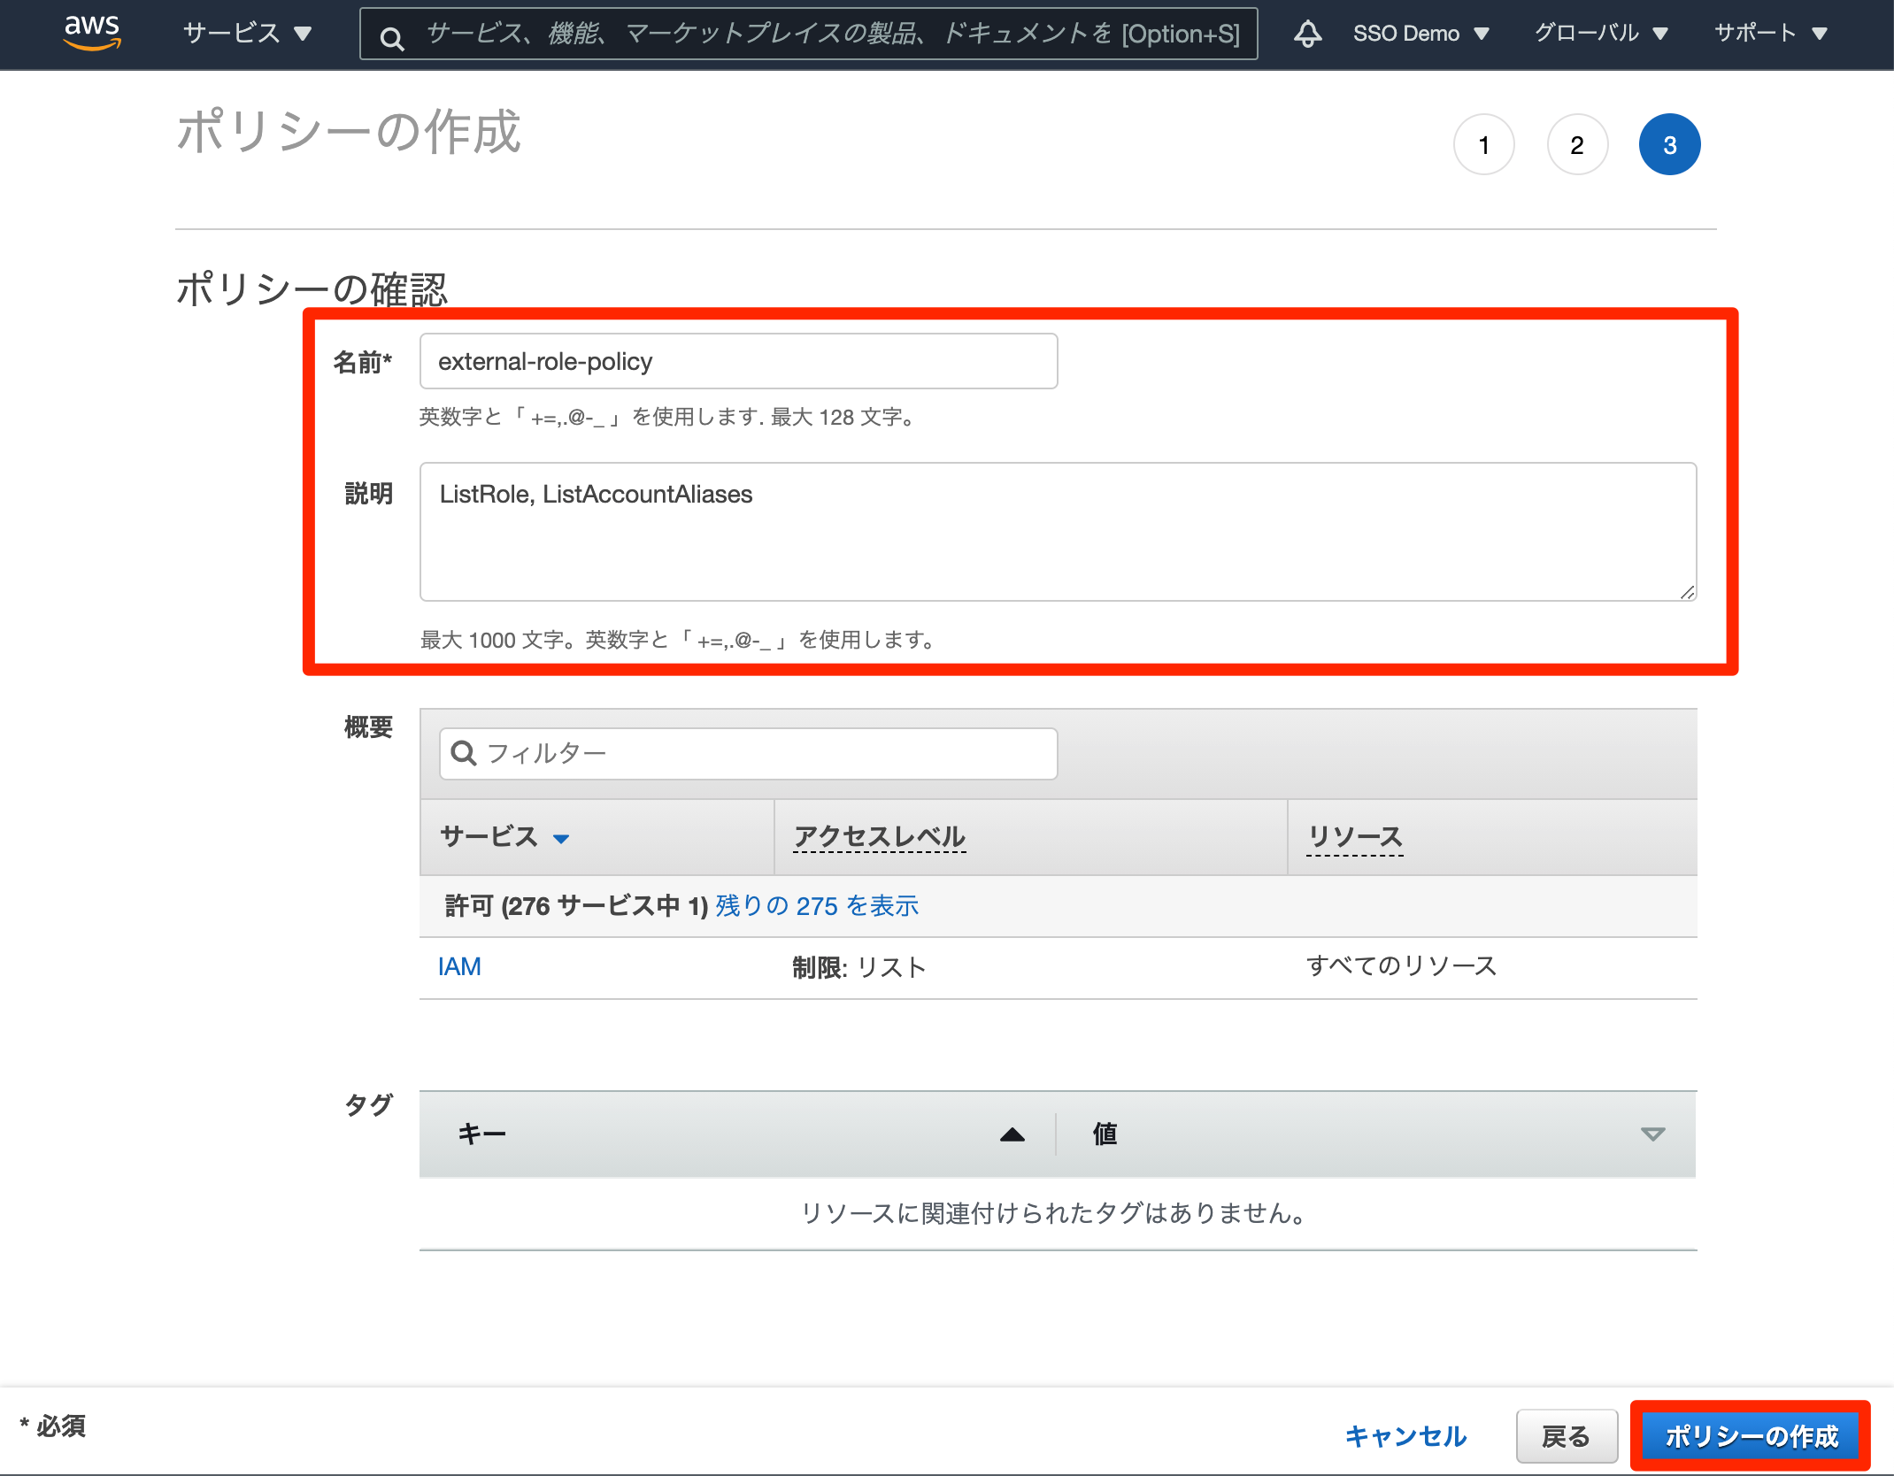Go to wizard step 2
The width and height of the screenshot is (1894, 1476).
tap(1577, 144)
